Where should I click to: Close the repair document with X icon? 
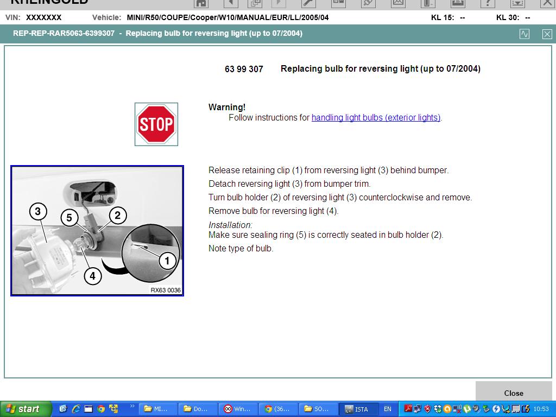click(x=547, y=34)
